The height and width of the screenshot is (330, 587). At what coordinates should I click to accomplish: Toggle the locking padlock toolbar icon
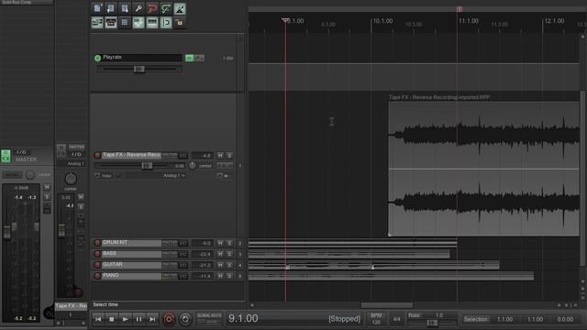[x=180, y=22]
